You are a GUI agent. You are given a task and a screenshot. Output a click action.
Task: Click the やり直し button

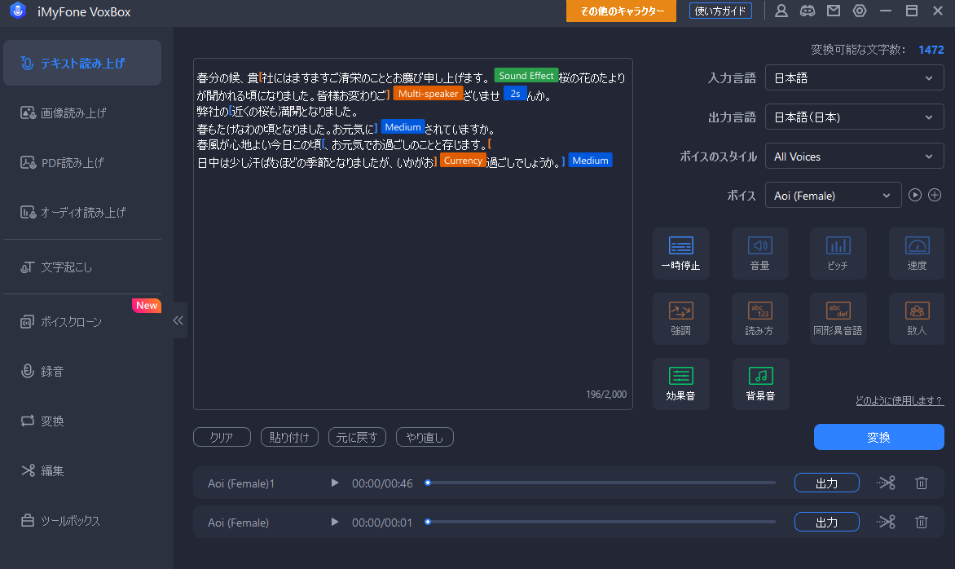click(x=425, y=437)
